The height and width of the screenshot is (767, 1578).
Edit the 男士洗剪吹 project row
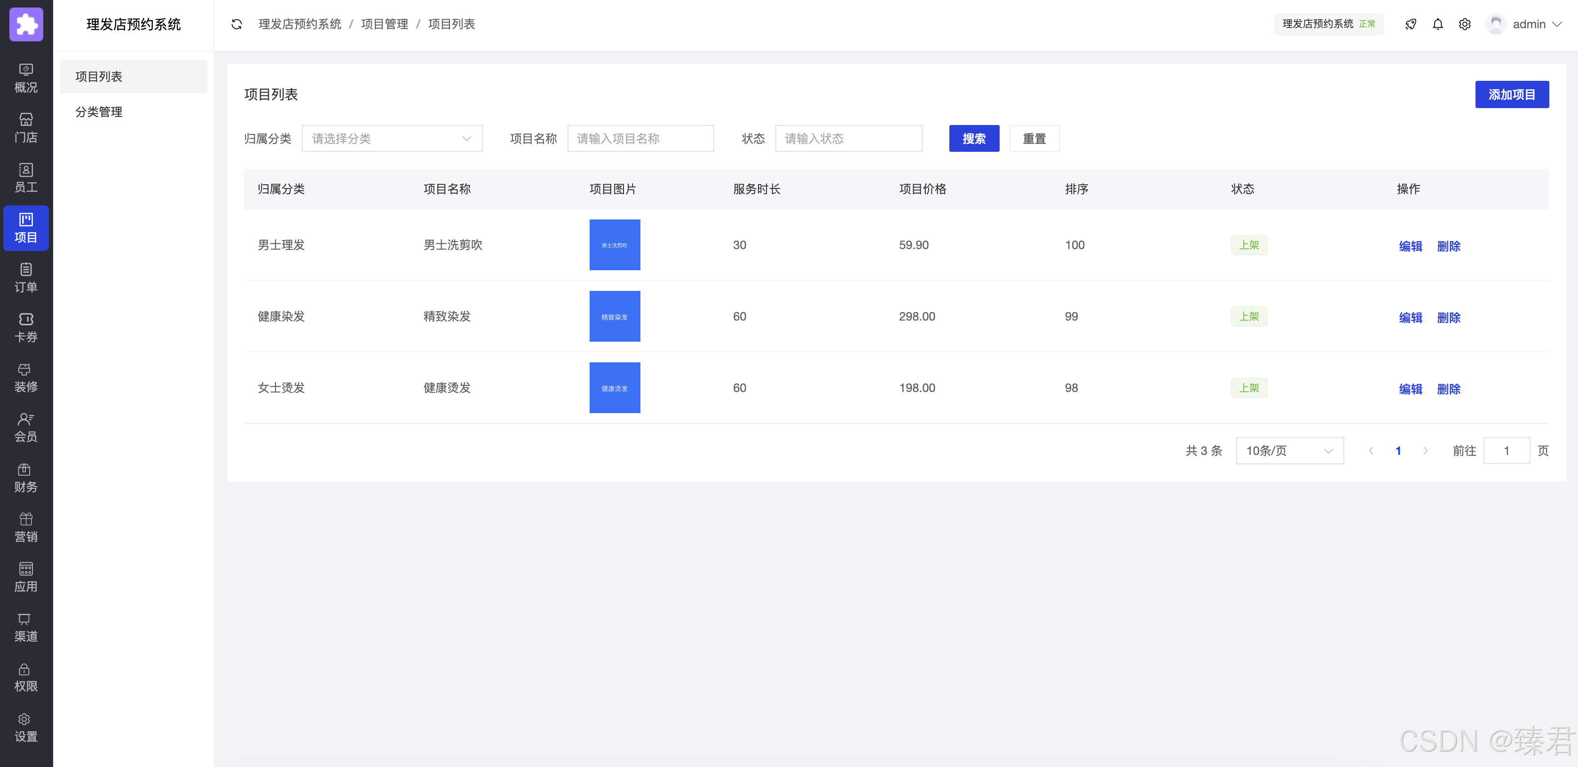click(x=1411, y=246)
